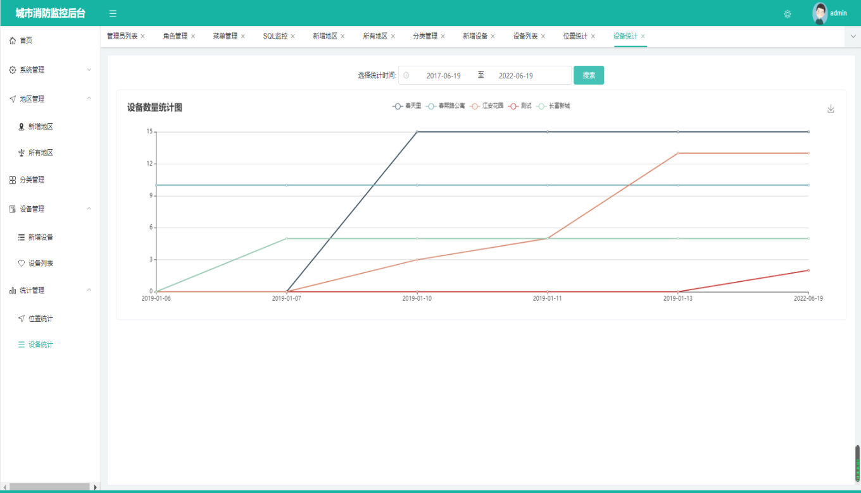This screenshot has width=861, height=493.
Task: Open the settings gear icon in header
Action: (788, 14)
